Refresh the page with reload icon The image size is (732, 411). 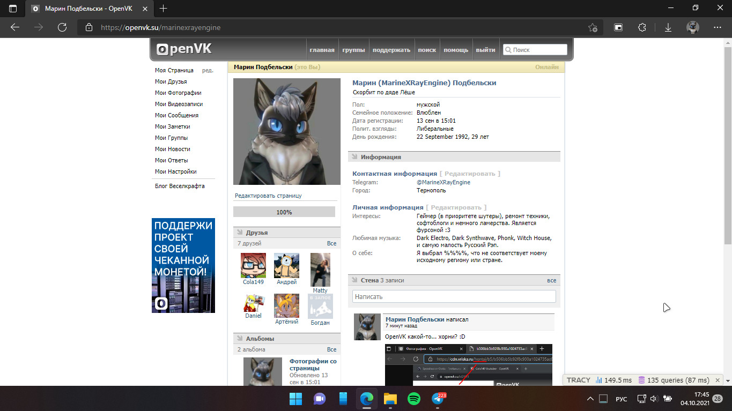pyautogui.click(x=62, y=27)
